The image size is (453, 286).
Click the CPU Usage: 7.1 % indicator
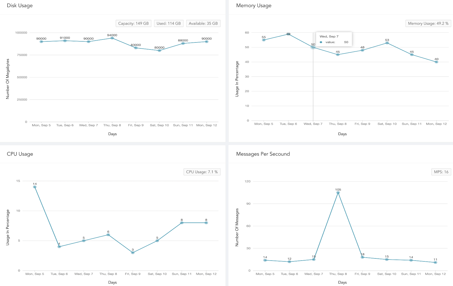pos(202,172)
